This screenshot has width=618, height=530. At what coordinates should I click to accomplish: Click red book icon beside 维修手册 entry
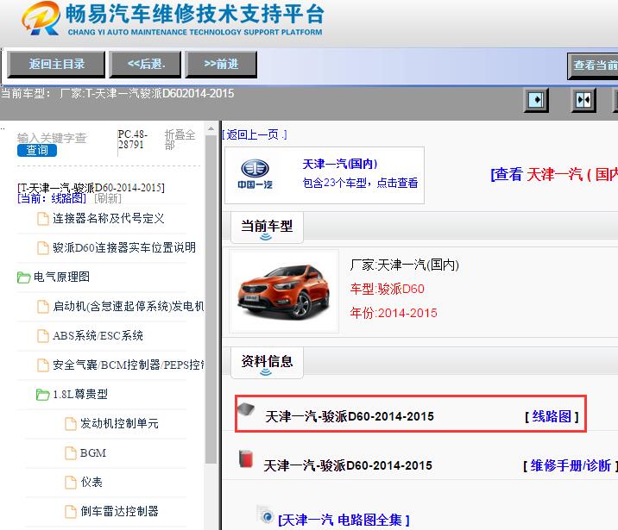click(246, 458)
